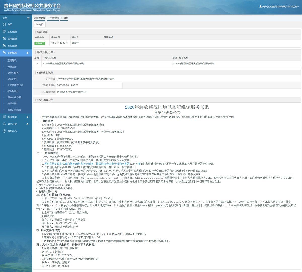
Task: Click the hamburger menu collapse icon
Action: 28,18
